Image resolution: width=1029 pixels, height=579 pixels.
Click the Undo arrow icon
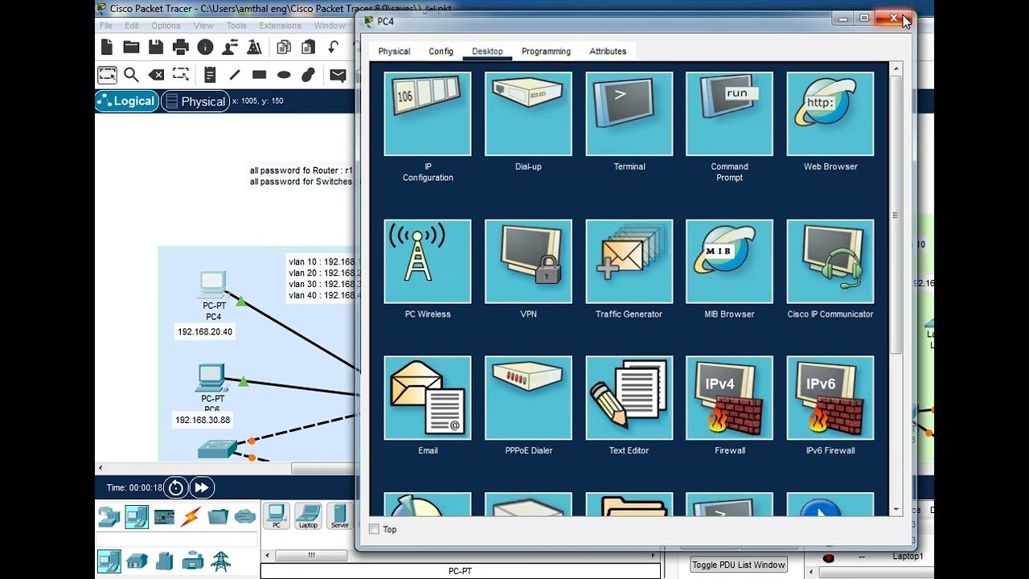[333, 47]
